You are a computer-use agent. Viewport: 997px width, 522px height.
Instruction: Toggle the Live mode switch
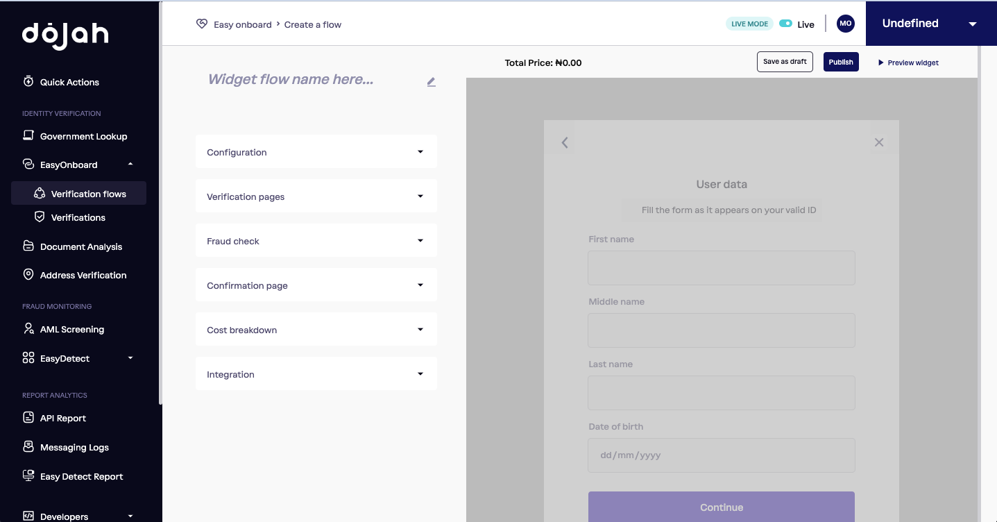click(x=785, y=24)
